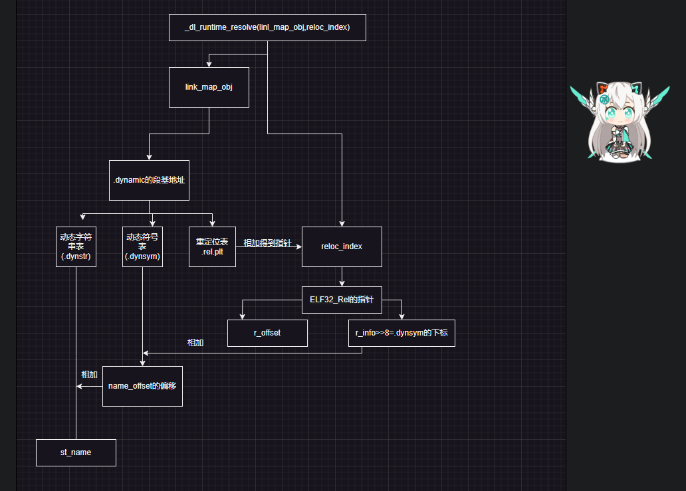Image resolution: width=686 pixels, height=491 pixels.
Task: Click the 相加得到指针 arrow label
Action: point(267,243)
